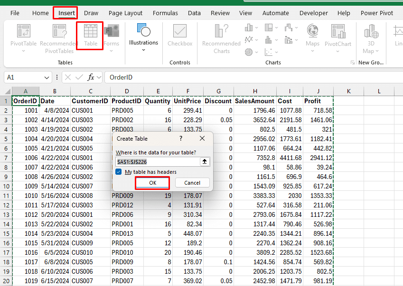Click the help question mark in dialog
This screenshot has width=403, height=286.
tap(181, 138)
